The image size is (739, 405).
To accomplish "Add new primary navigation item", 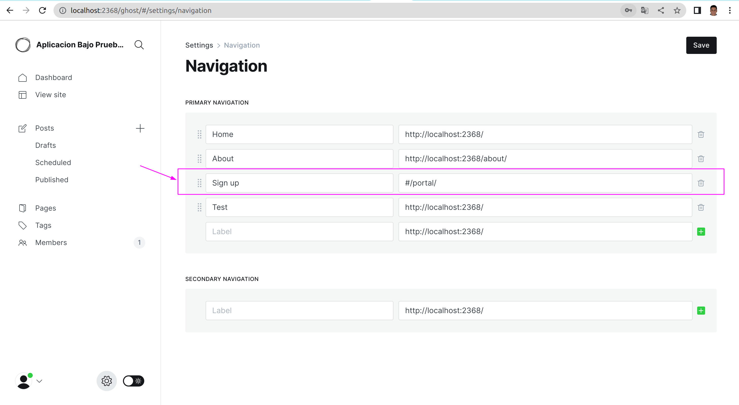I will pyautogui.click(x=701, y=231).
